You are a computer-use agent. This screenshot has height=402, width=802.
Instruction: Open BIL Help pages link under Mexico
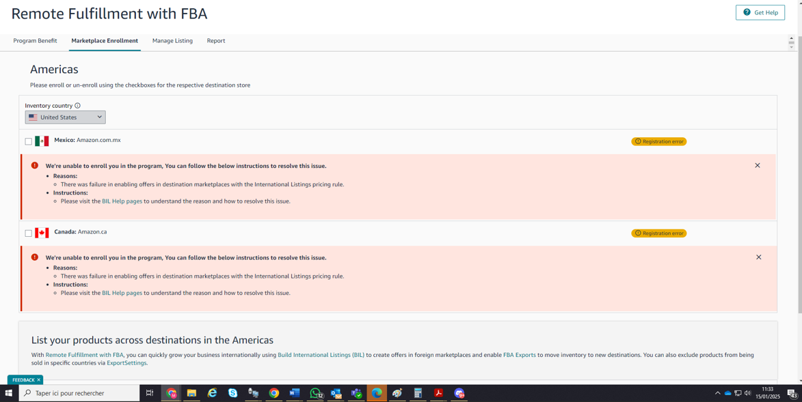point(122,201)
